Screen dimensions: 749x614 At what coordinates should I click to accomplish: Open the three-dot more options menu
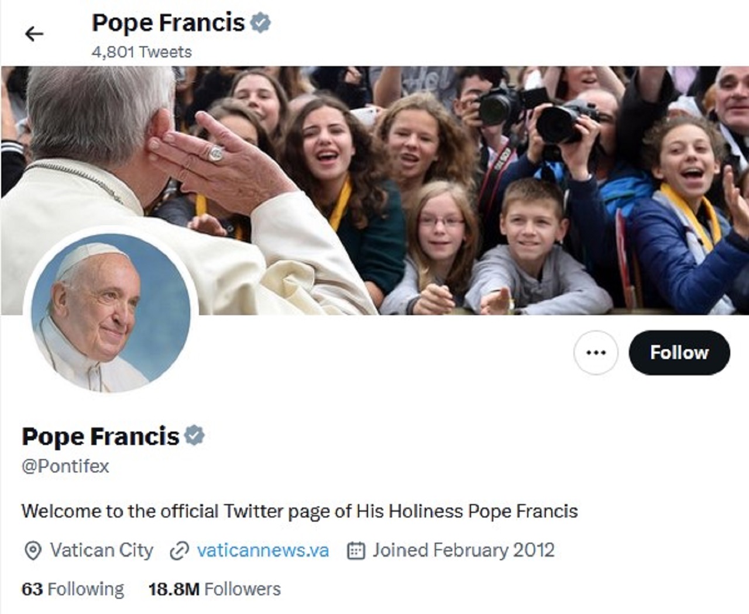[595, 353]
